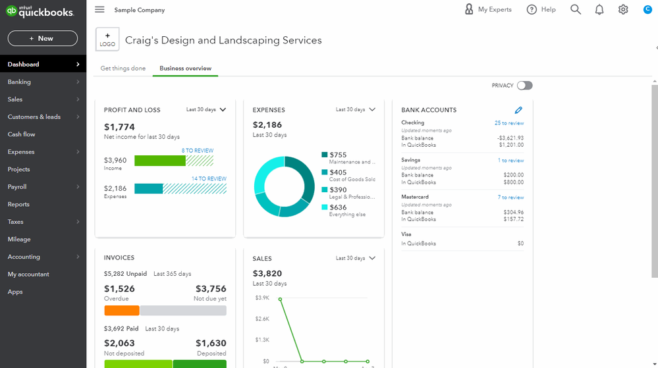The height and width of the screenshot is (368, 658).
Task: Switch to Get things done tab
Action: click(x=123, y=68)
